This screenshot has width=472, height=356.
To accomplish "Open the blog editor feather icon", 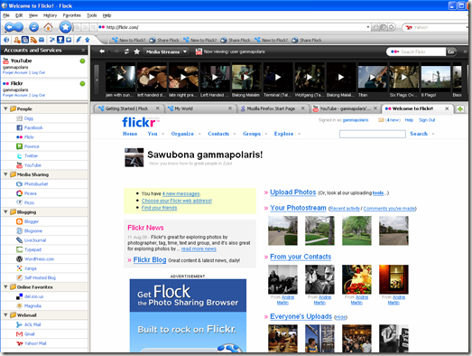I will point(79,40).
